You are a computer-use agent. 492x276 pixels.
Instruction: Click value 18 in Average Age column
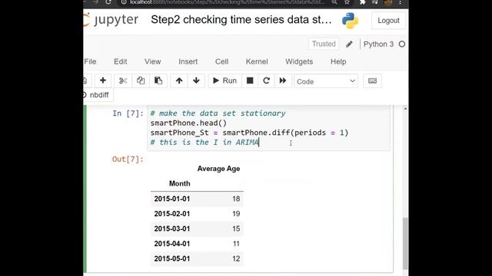(236, 199)
